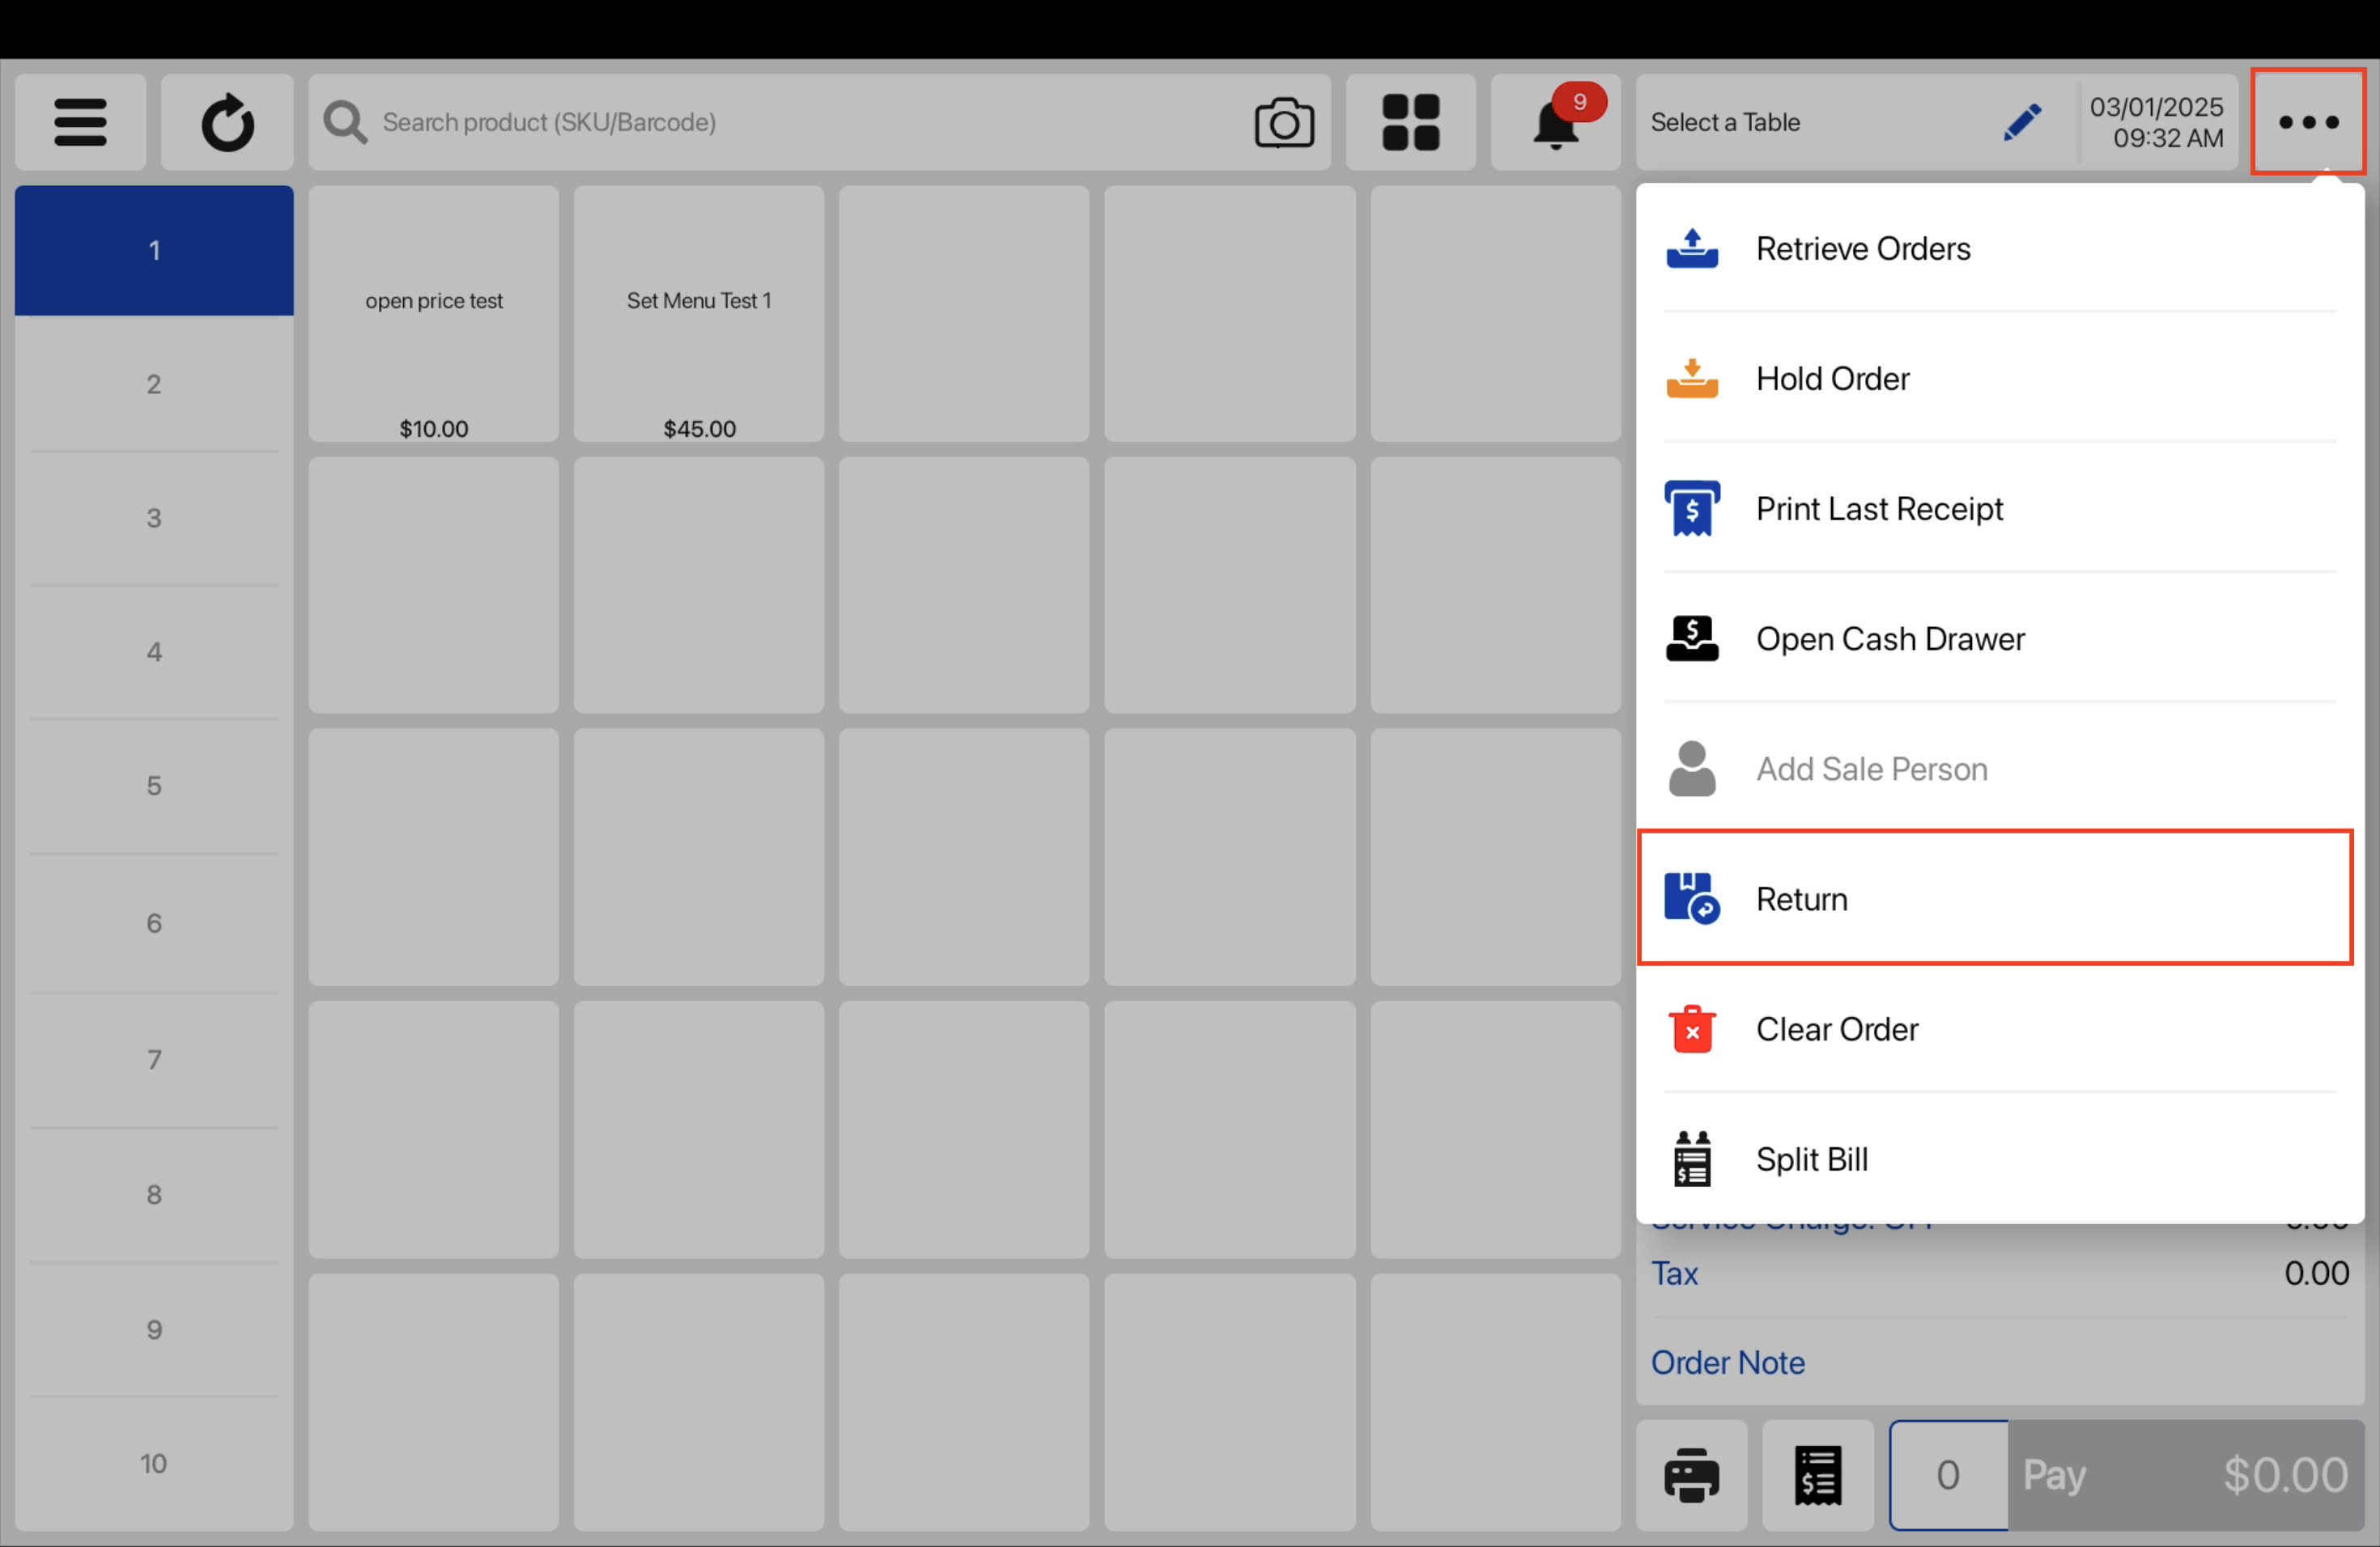
Task: Click Clear Order menu entry
Action: (1836, 1028)
